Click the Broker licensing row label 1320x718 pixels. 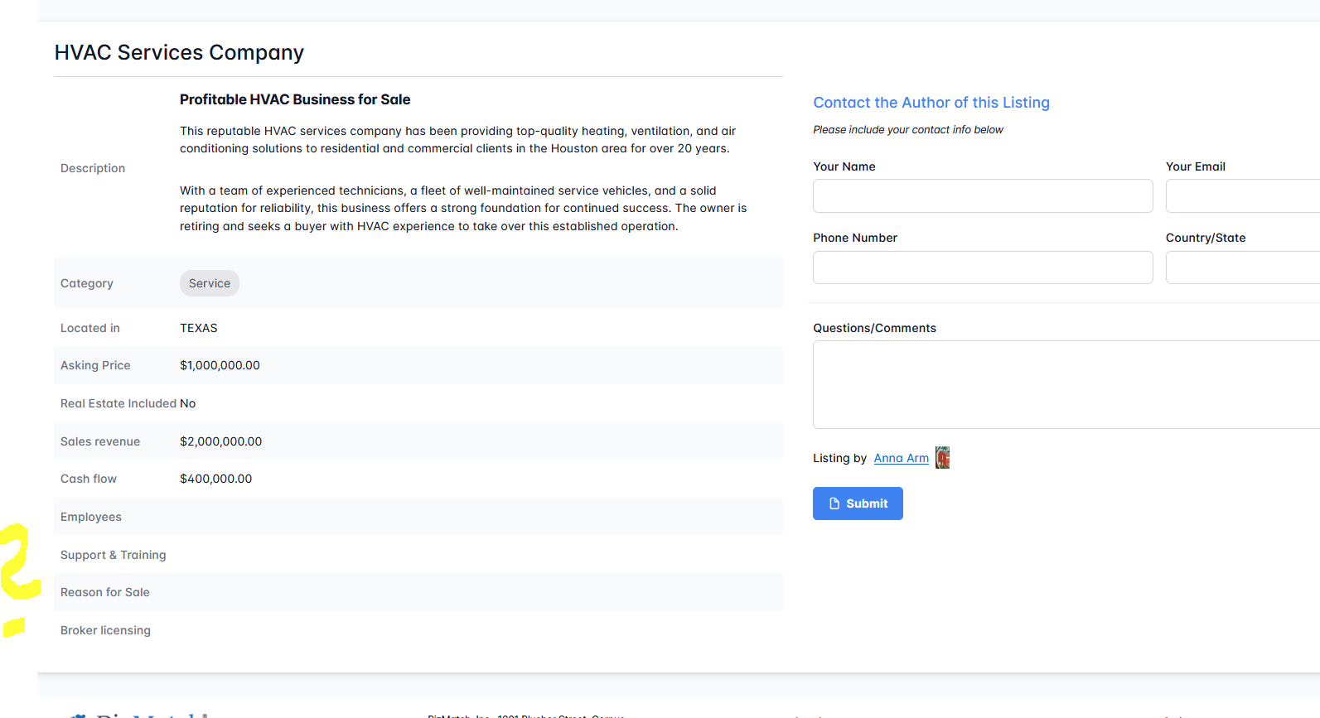pos(105,630)
